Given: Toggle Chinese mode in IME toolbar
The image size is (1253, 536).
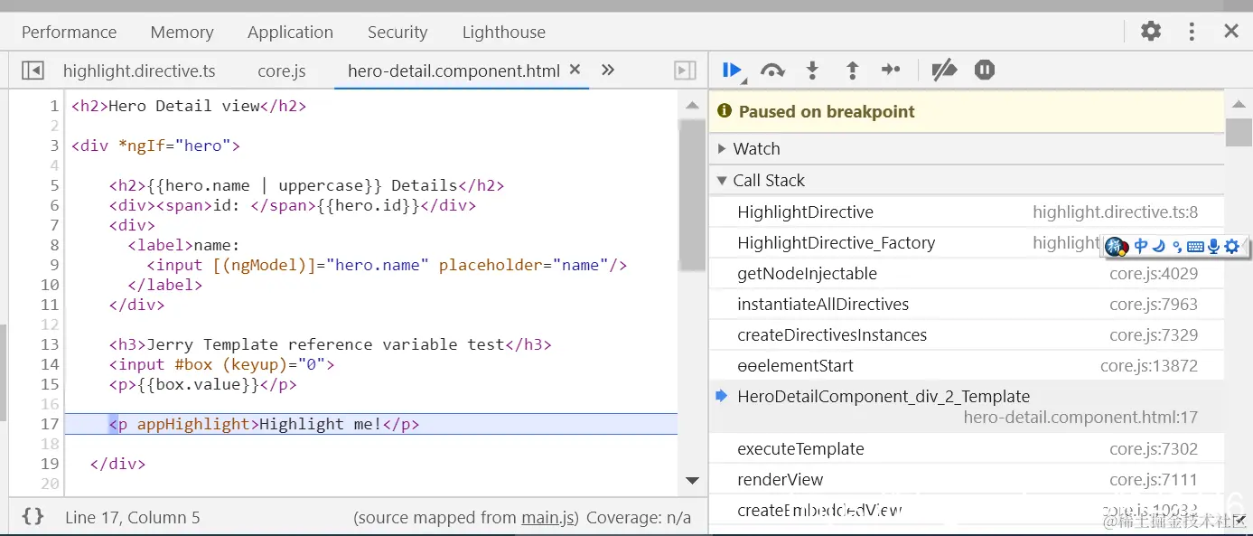Looking at the screenshot, I should [x=1141, y=246].
